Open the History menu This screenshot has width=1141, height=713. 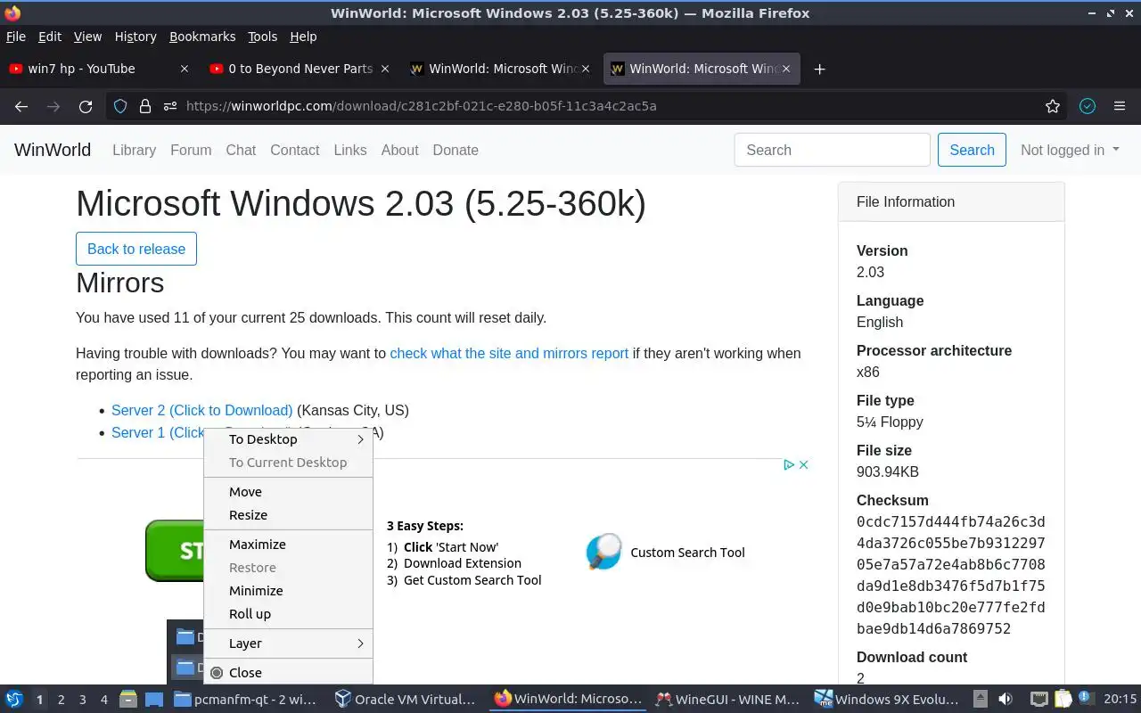[135, 37]
